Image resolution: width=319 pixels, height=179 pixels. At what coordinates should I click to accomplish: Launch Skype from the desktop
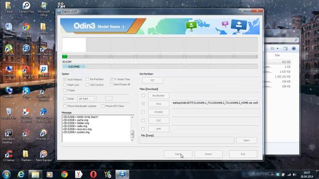point(26,92)
